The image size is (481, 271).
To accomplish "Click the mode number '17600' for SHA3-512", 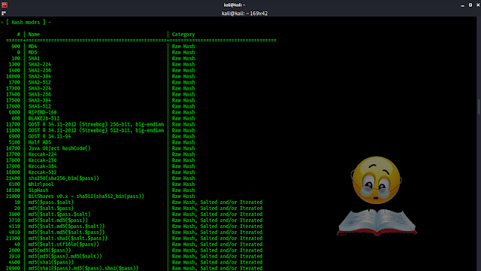I will (13, 106).
